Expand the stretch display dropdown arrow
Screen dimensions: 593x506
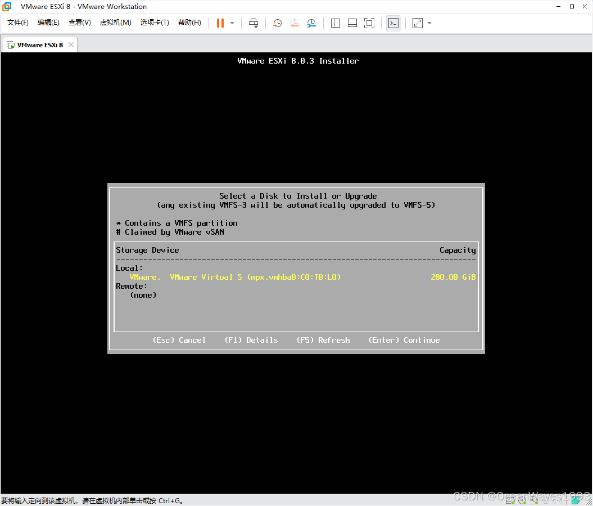(429, 23)
